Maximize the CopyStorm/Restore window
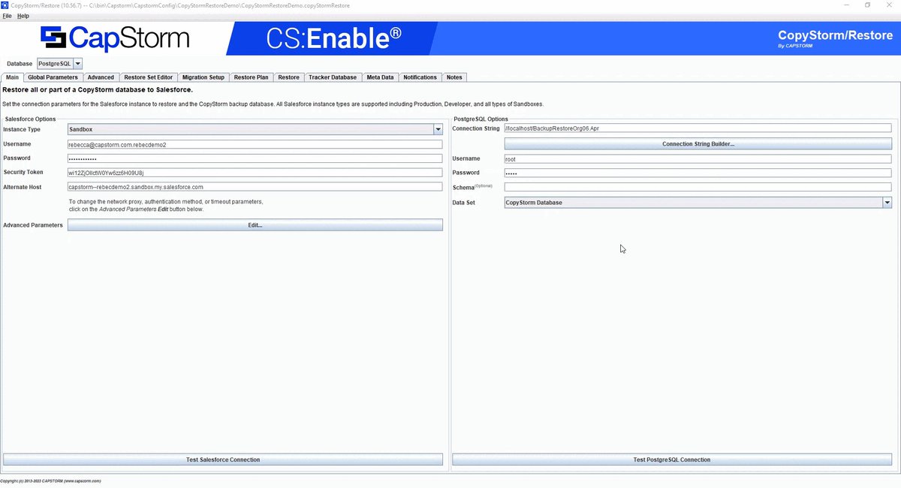 pos(867,5)
